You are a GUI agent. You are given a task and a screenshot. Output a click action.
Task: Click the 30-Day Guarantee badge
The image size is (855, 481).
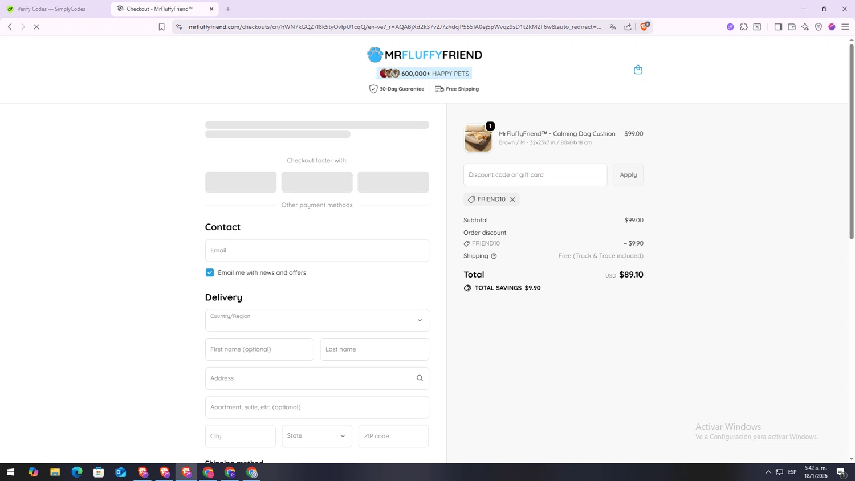pos(397,89)
